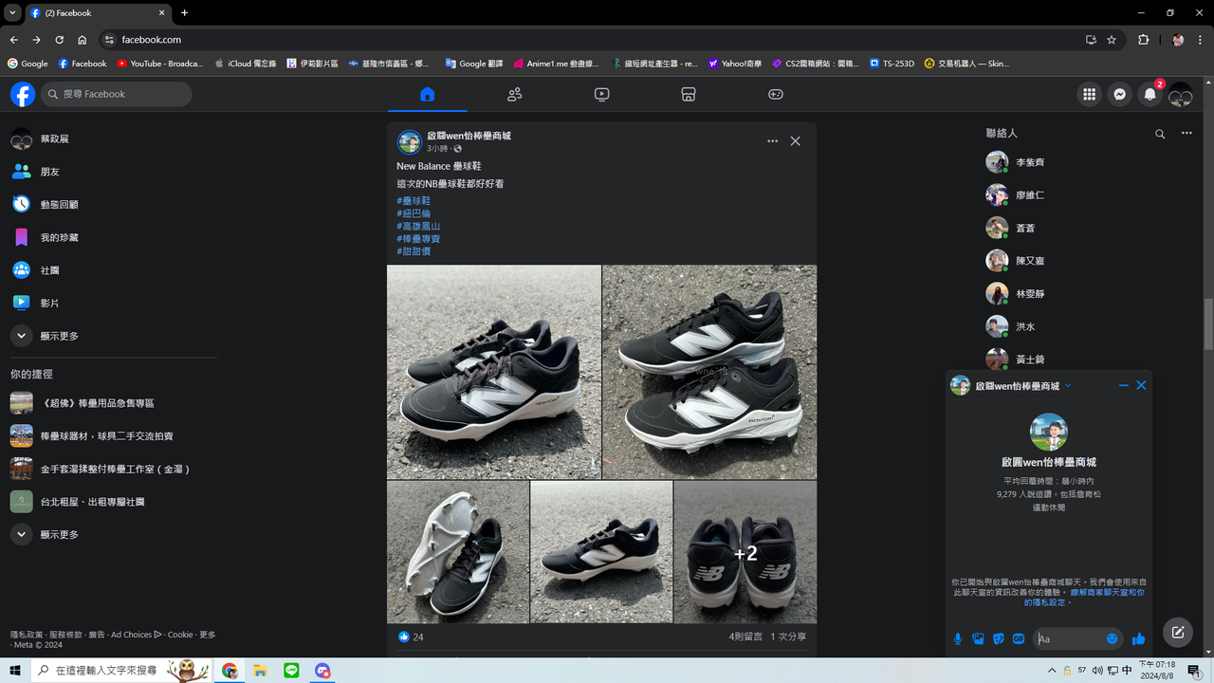Open the Facebook menu grid icon

(1089, 94)
